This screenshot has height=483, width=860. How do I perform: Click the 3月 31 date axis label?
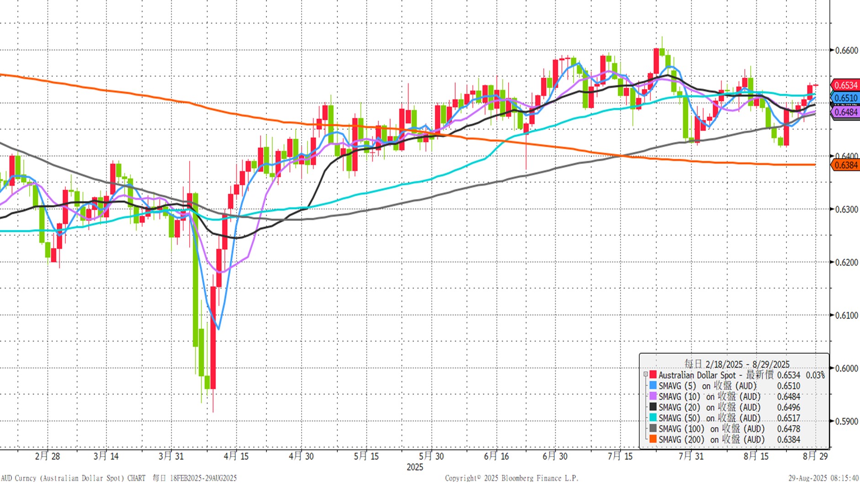point(171,456)
